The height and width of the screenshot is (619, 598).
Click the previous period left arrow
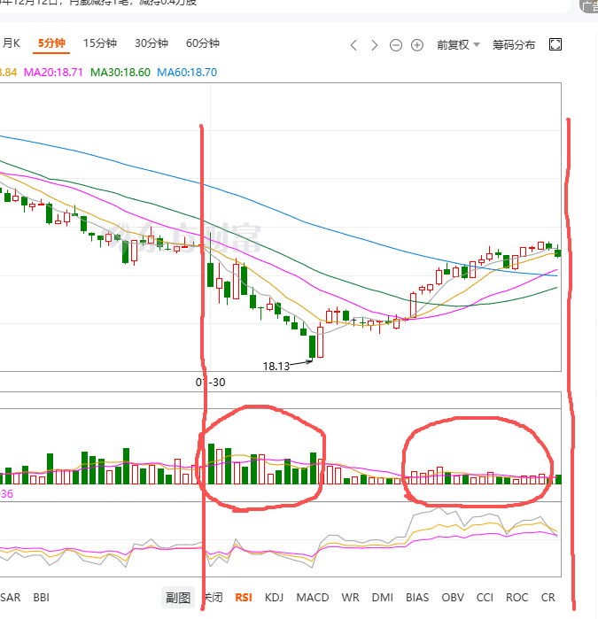pos(353,45)
